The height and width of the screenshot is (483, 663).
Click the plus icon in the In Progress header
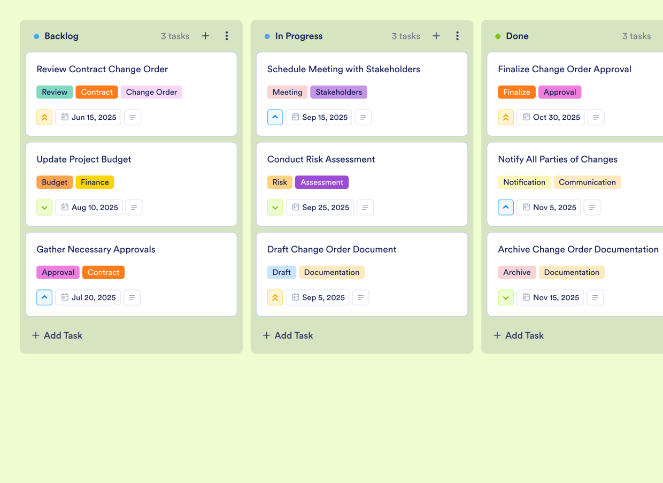click(x=436, y=36)
